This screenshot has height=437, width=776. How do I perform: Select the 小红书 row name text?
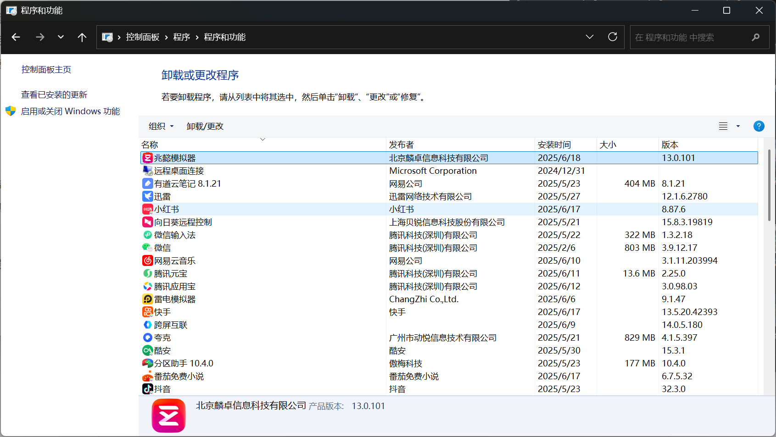click(166, 209)
